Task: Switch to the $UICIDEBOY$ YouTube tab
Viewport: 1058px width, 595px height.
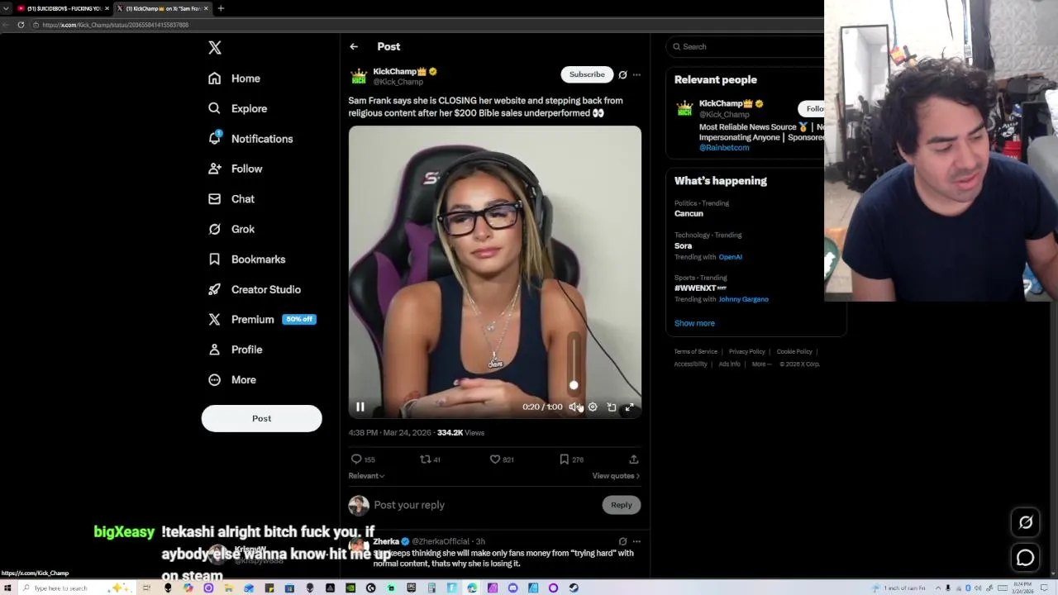Action: pos(63,8)
